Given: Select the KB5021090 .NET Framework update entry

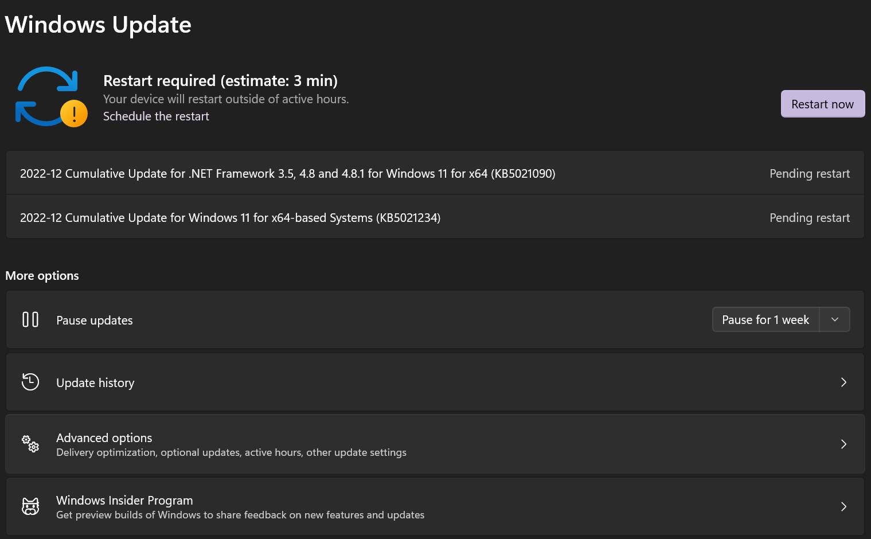Looking at the screenshot, I should [288, 173].
